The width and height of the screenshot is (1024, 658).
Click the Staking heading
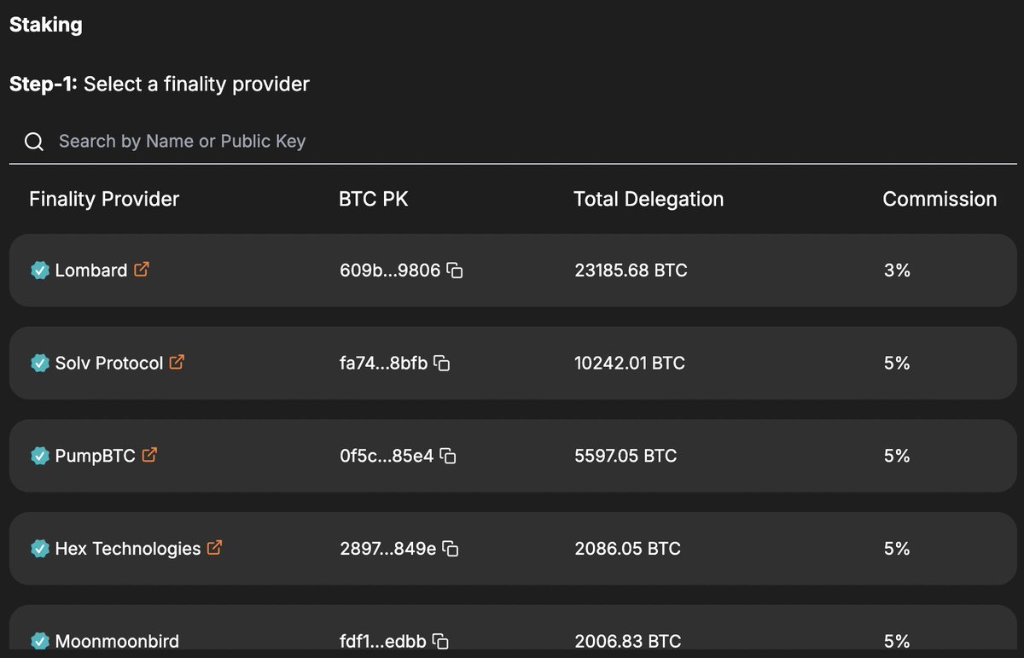[x=46, y=25]
